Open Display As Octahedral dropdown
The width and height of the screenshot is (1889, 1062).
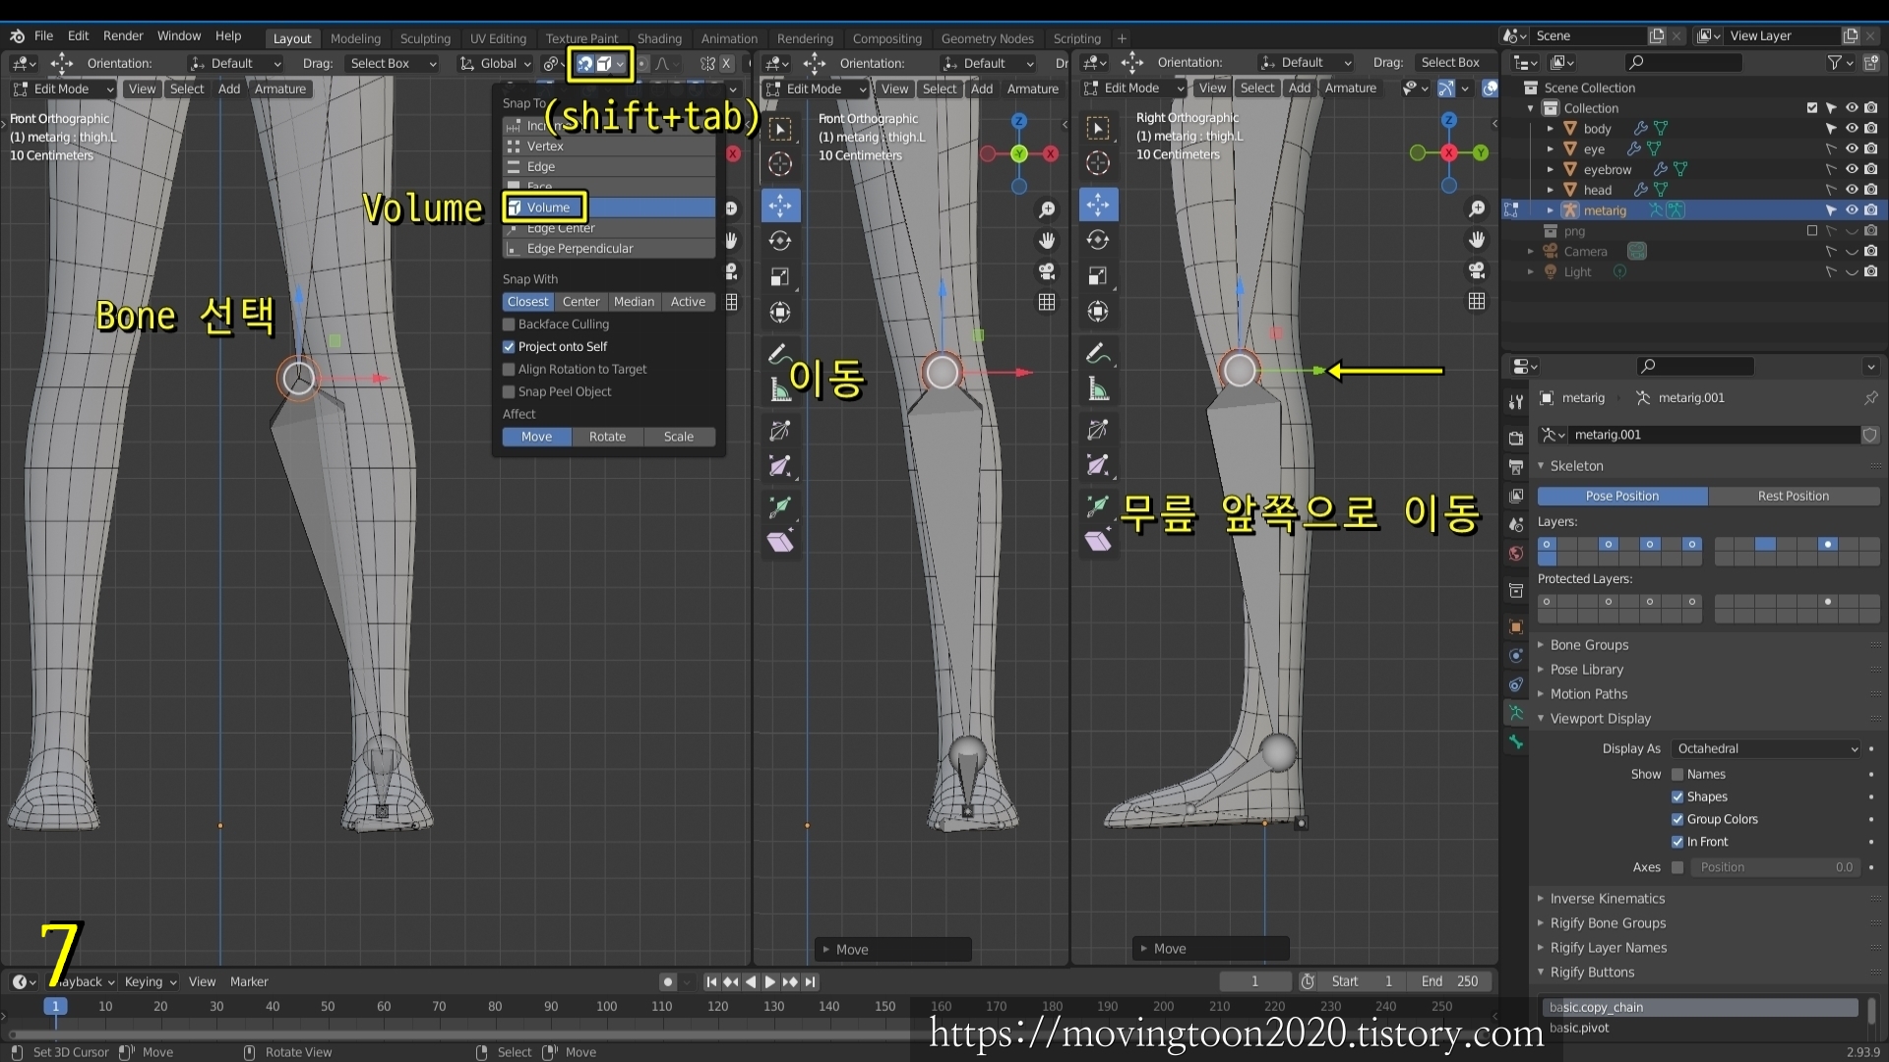point(1766,748)
